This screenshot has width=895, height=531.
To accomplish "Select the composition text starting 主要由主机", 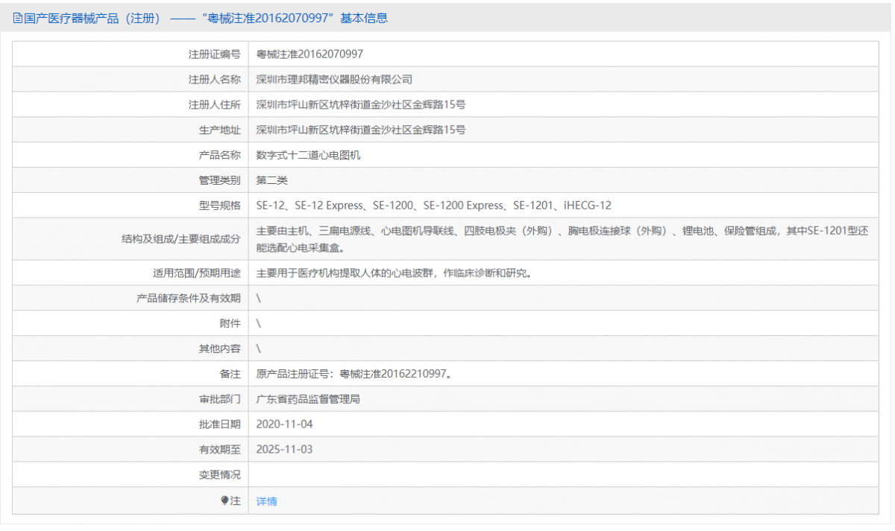I will point(562,239).
